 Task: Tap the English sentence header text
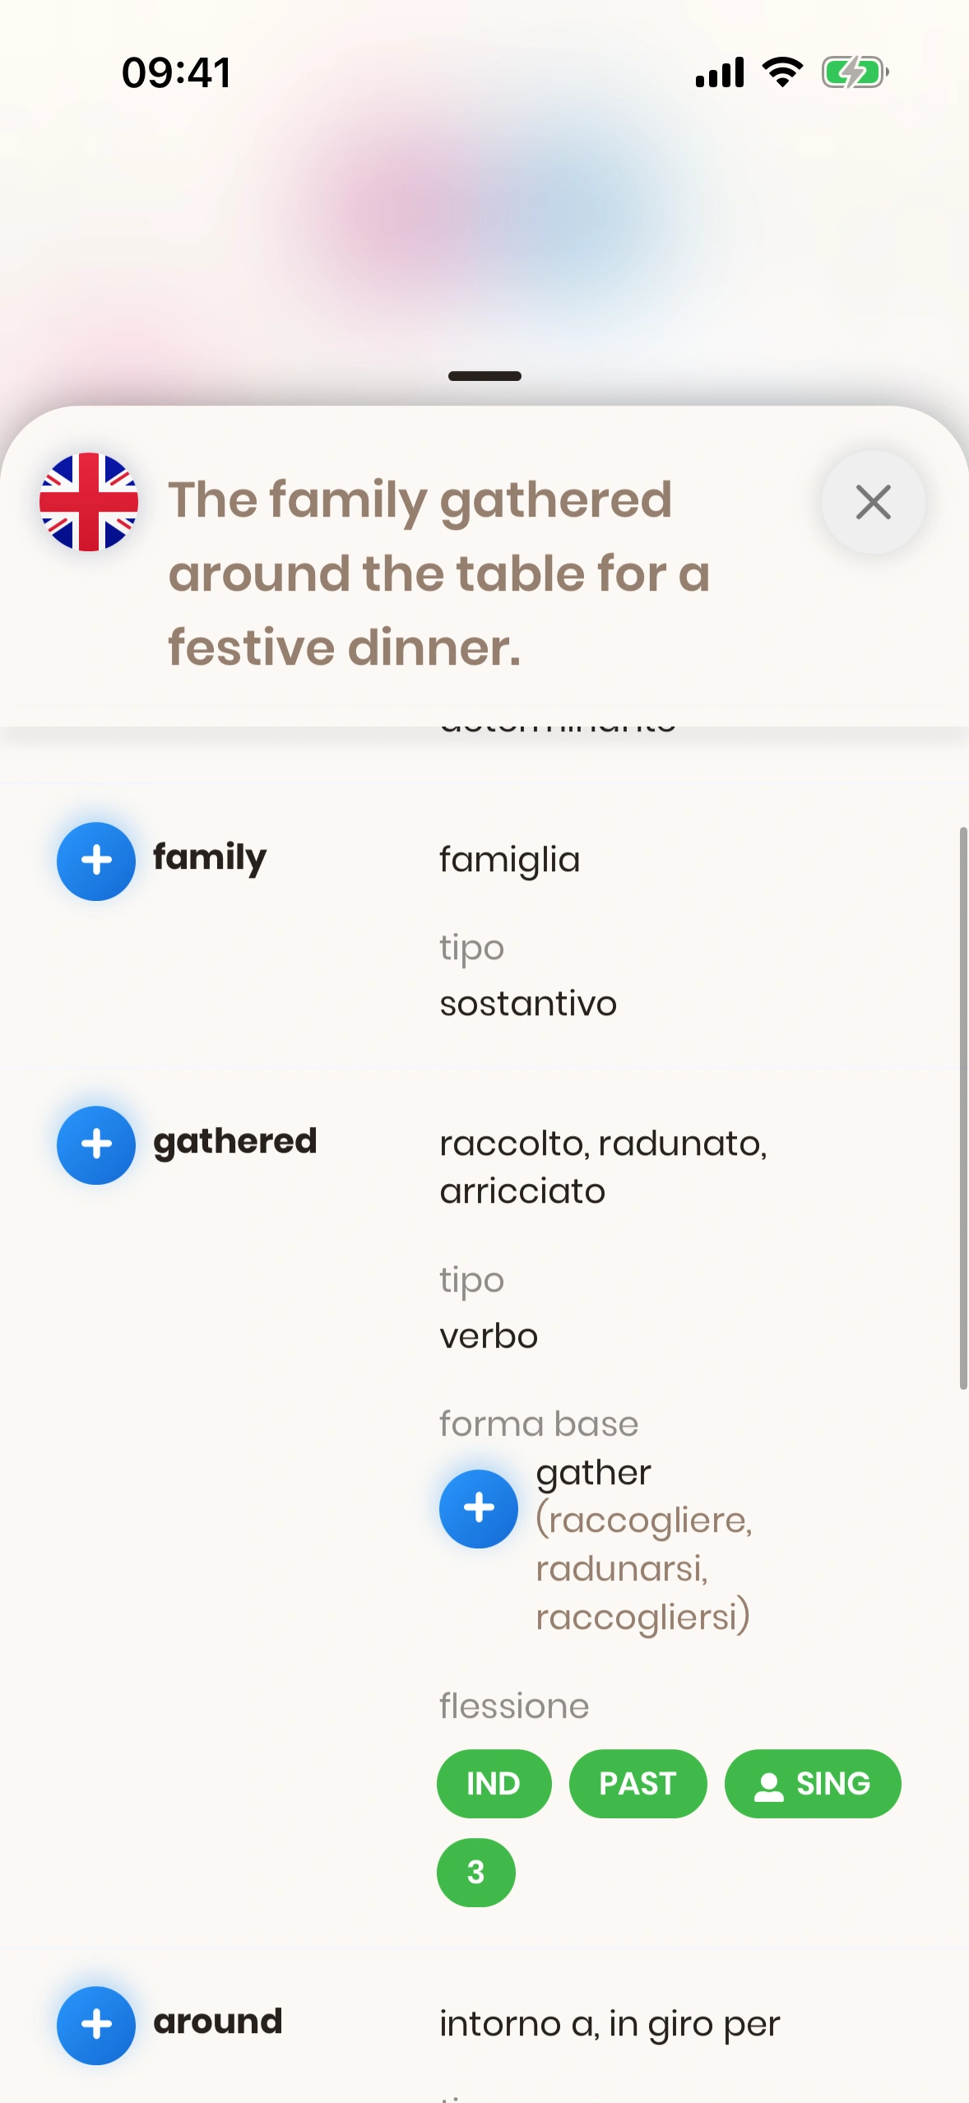tap(439, 573)
